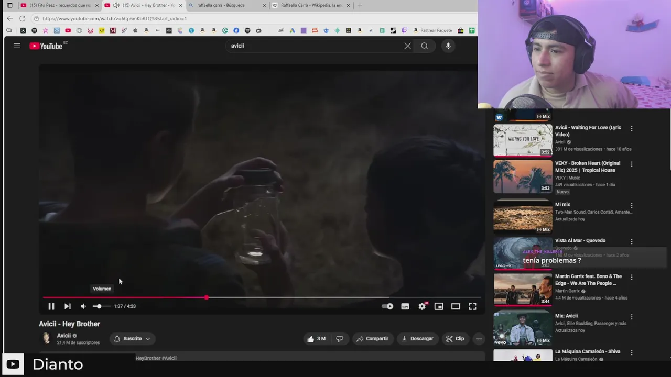Start voice search with microphone

coord(448,46)
